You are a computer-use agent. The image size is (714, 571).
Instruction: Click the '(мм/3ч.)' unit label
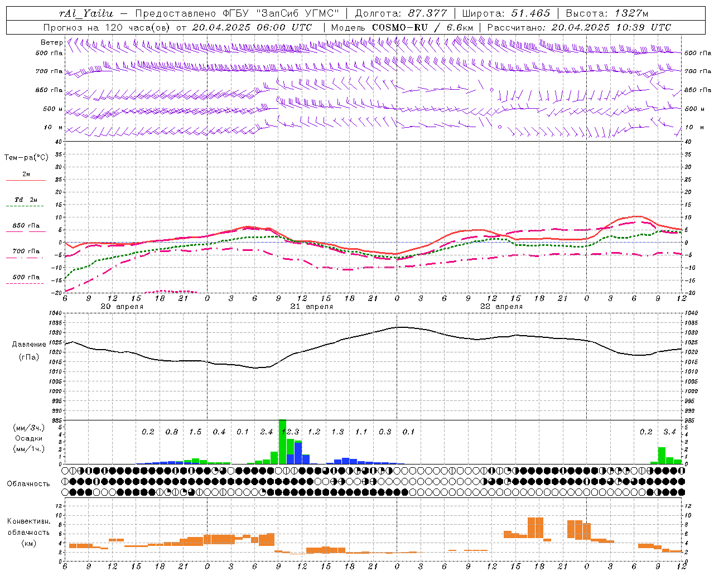(28, 428)
